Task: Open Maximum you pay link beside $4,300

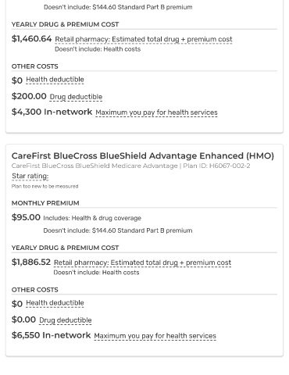Action: [x=156, y=112]
